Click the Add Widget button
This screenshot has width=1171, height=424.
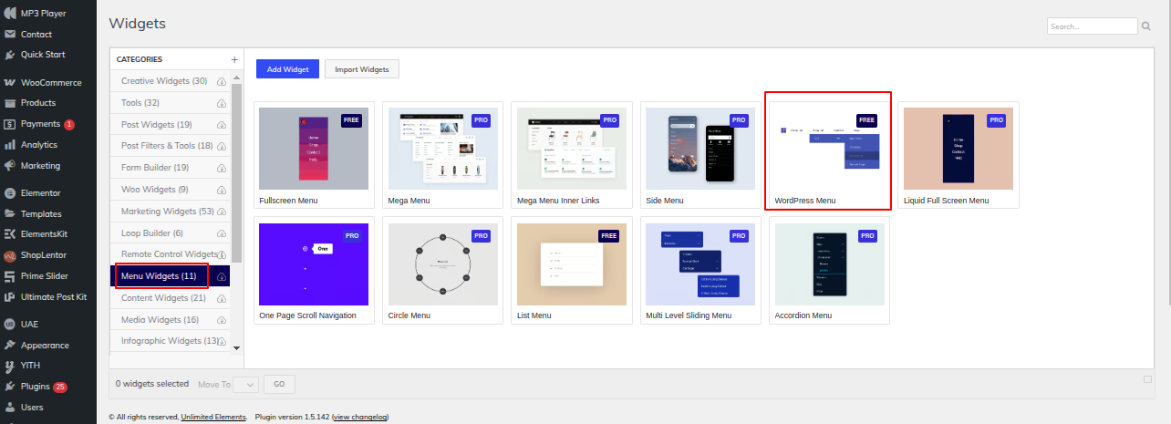(x=287, y=69)
